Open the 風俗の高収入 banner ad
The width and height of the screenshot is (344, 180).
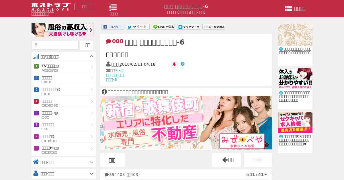[62, 30]
